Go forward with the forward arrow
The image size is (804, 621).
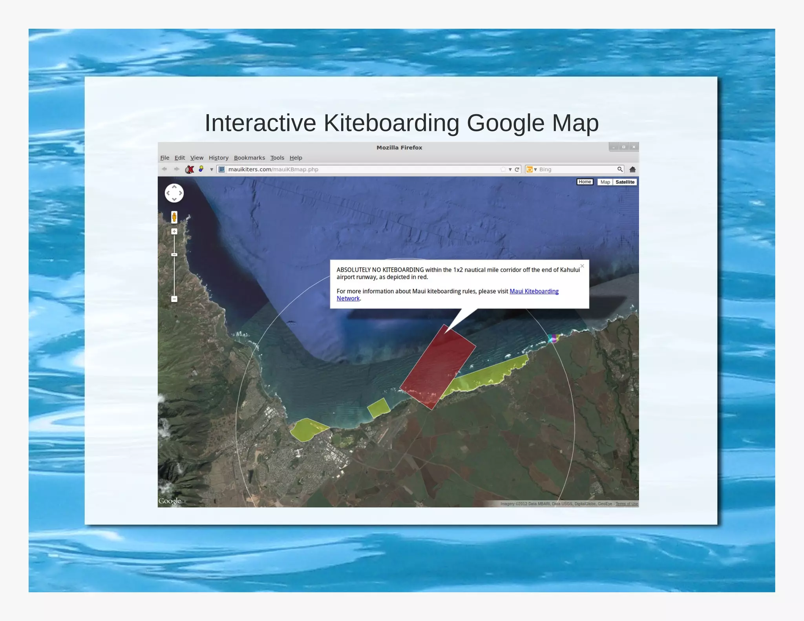pos(177,169)
